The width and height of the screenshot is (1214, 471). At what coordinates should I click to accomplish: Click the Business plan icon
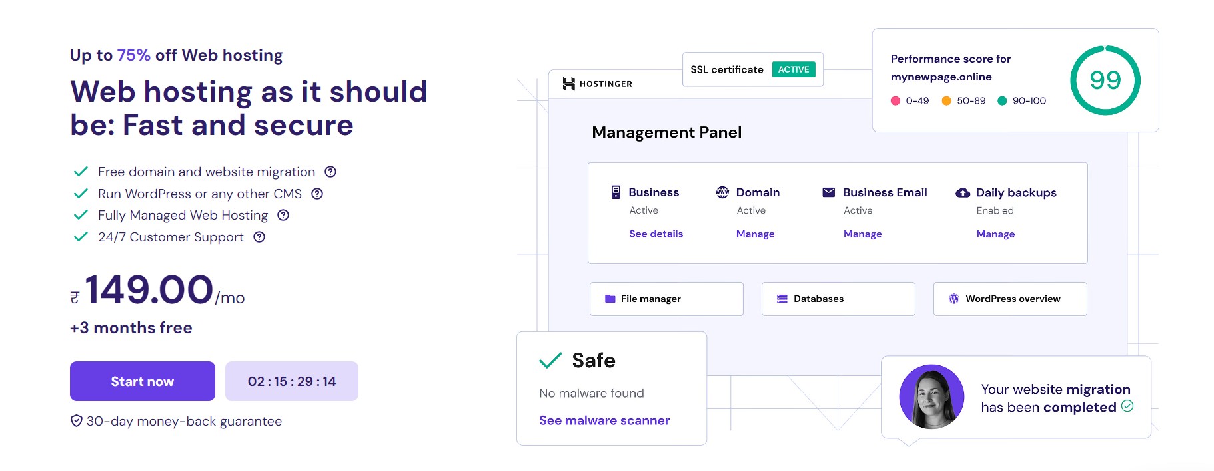pyautogui.click(x=616, y=192)
